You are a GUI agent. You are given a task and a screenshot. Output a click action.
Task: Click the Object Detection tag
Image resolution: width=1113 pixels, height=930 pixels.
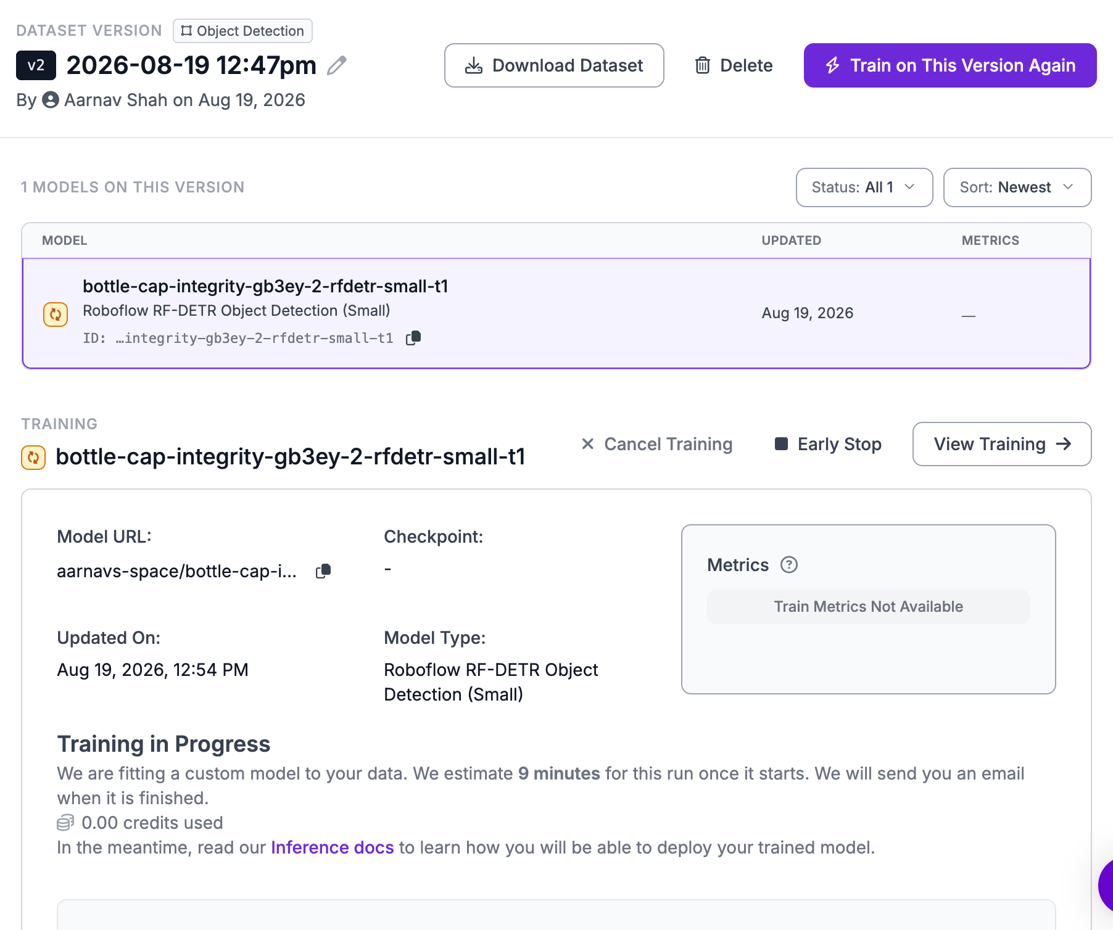pyautogui.click(x=242, y=31)
